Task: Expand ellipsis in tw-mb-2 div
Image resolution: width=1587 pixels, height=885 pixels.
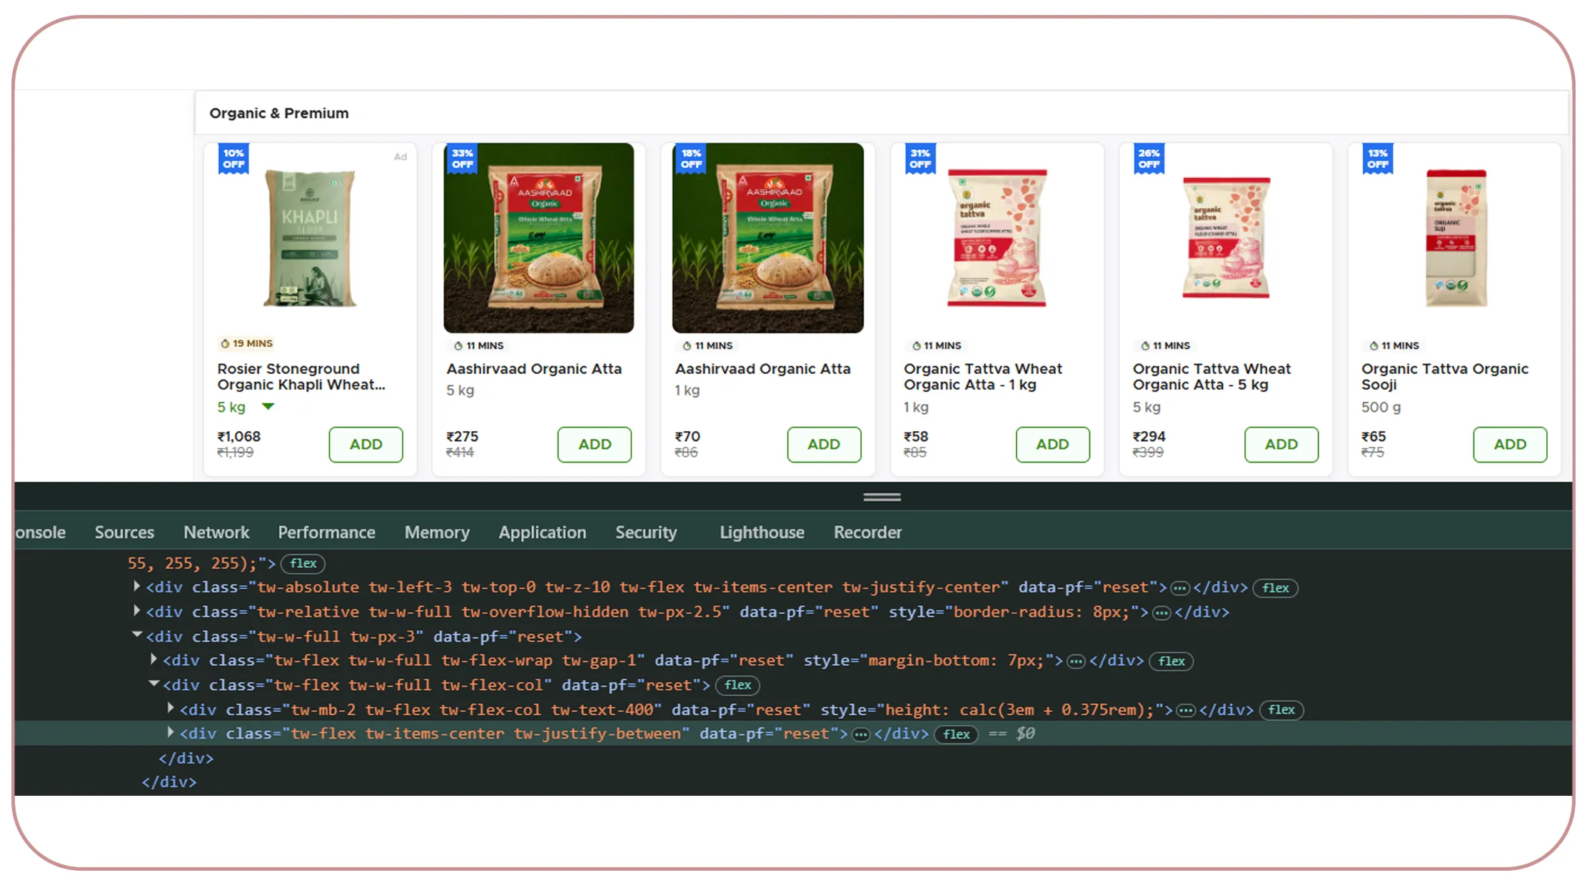Action: [x=1186, y=711]
